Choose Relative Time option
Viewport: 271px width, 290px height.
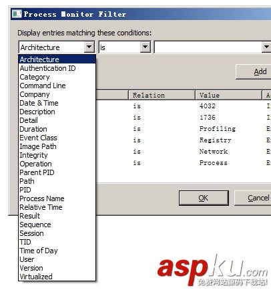(x=57, y=207)
